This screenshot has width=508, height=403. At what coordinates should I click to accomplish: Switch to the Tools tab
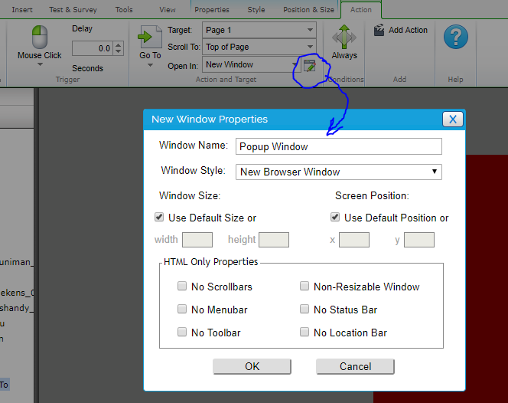pyautogui.click(x=124, y=10)
